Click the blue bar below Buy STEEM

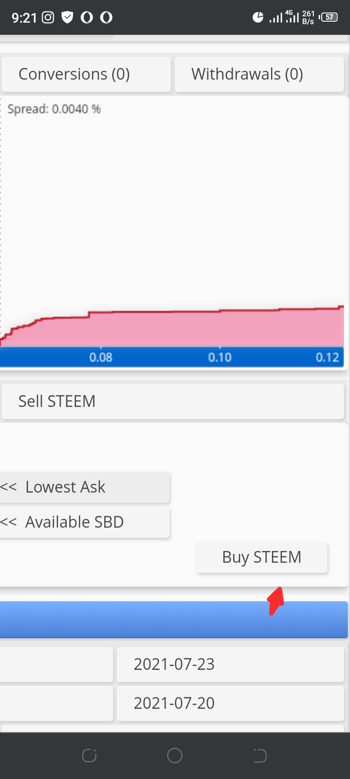coord(173,620)
